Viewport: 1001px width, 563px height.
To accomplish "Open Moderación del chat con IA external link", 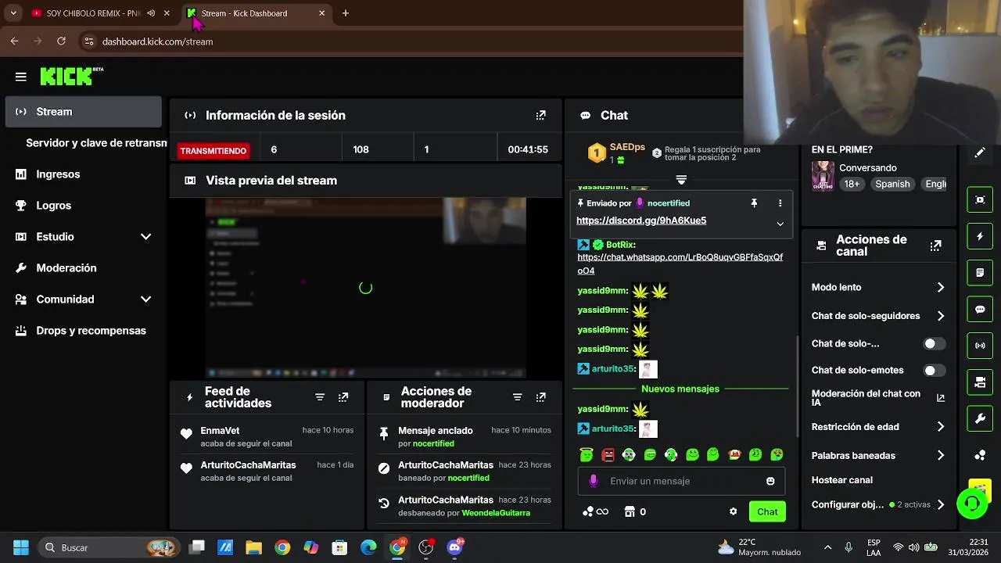I will pyautogui.click(x=941, y=398).
